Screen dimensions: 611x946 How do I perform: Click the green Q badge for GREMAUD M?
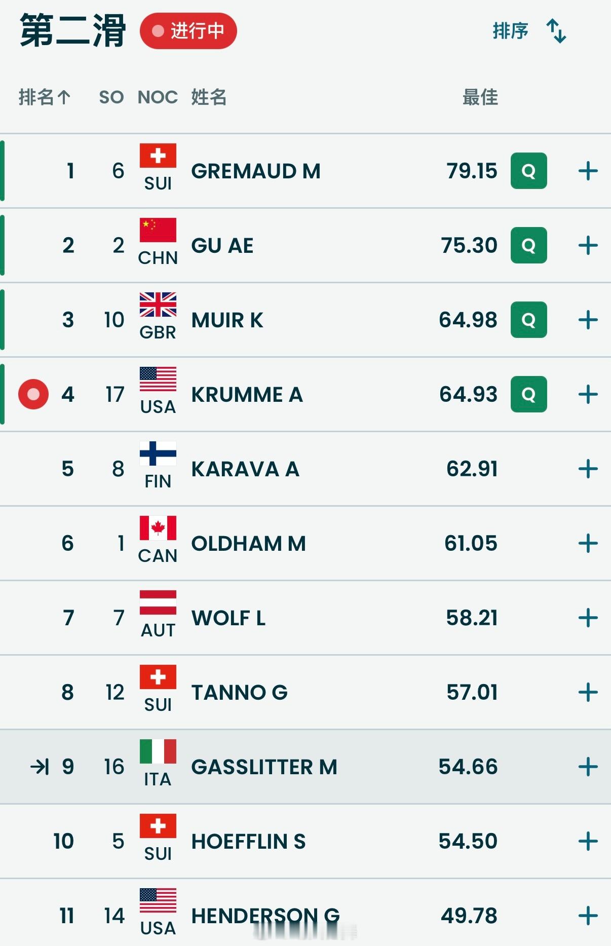click(x=528, y=171)
